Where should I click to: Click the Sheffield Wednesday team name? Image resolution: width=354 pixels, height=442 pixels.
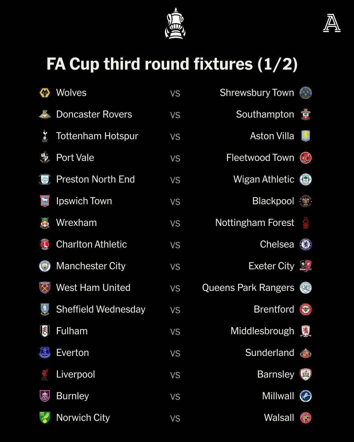(x=101, y=309)
